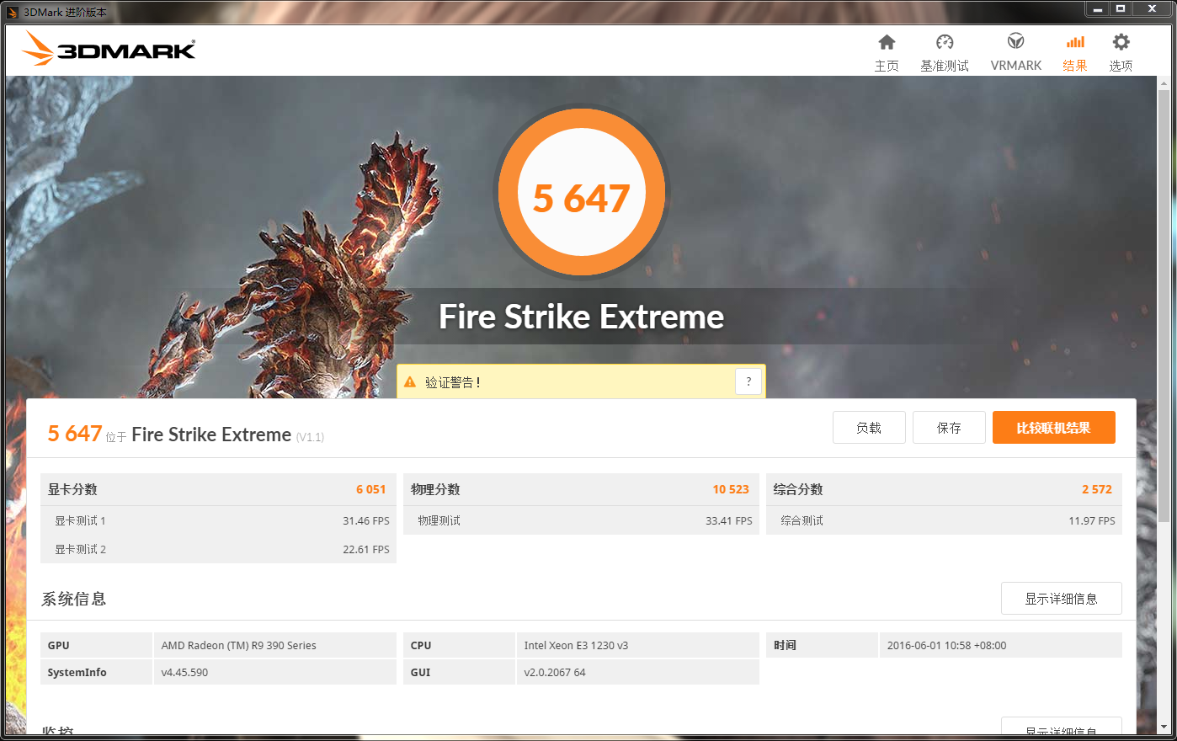The width and height of the screenshot is (1177, 741).
Task: Click the large 5 647 score circle
Action: [582, 193]
